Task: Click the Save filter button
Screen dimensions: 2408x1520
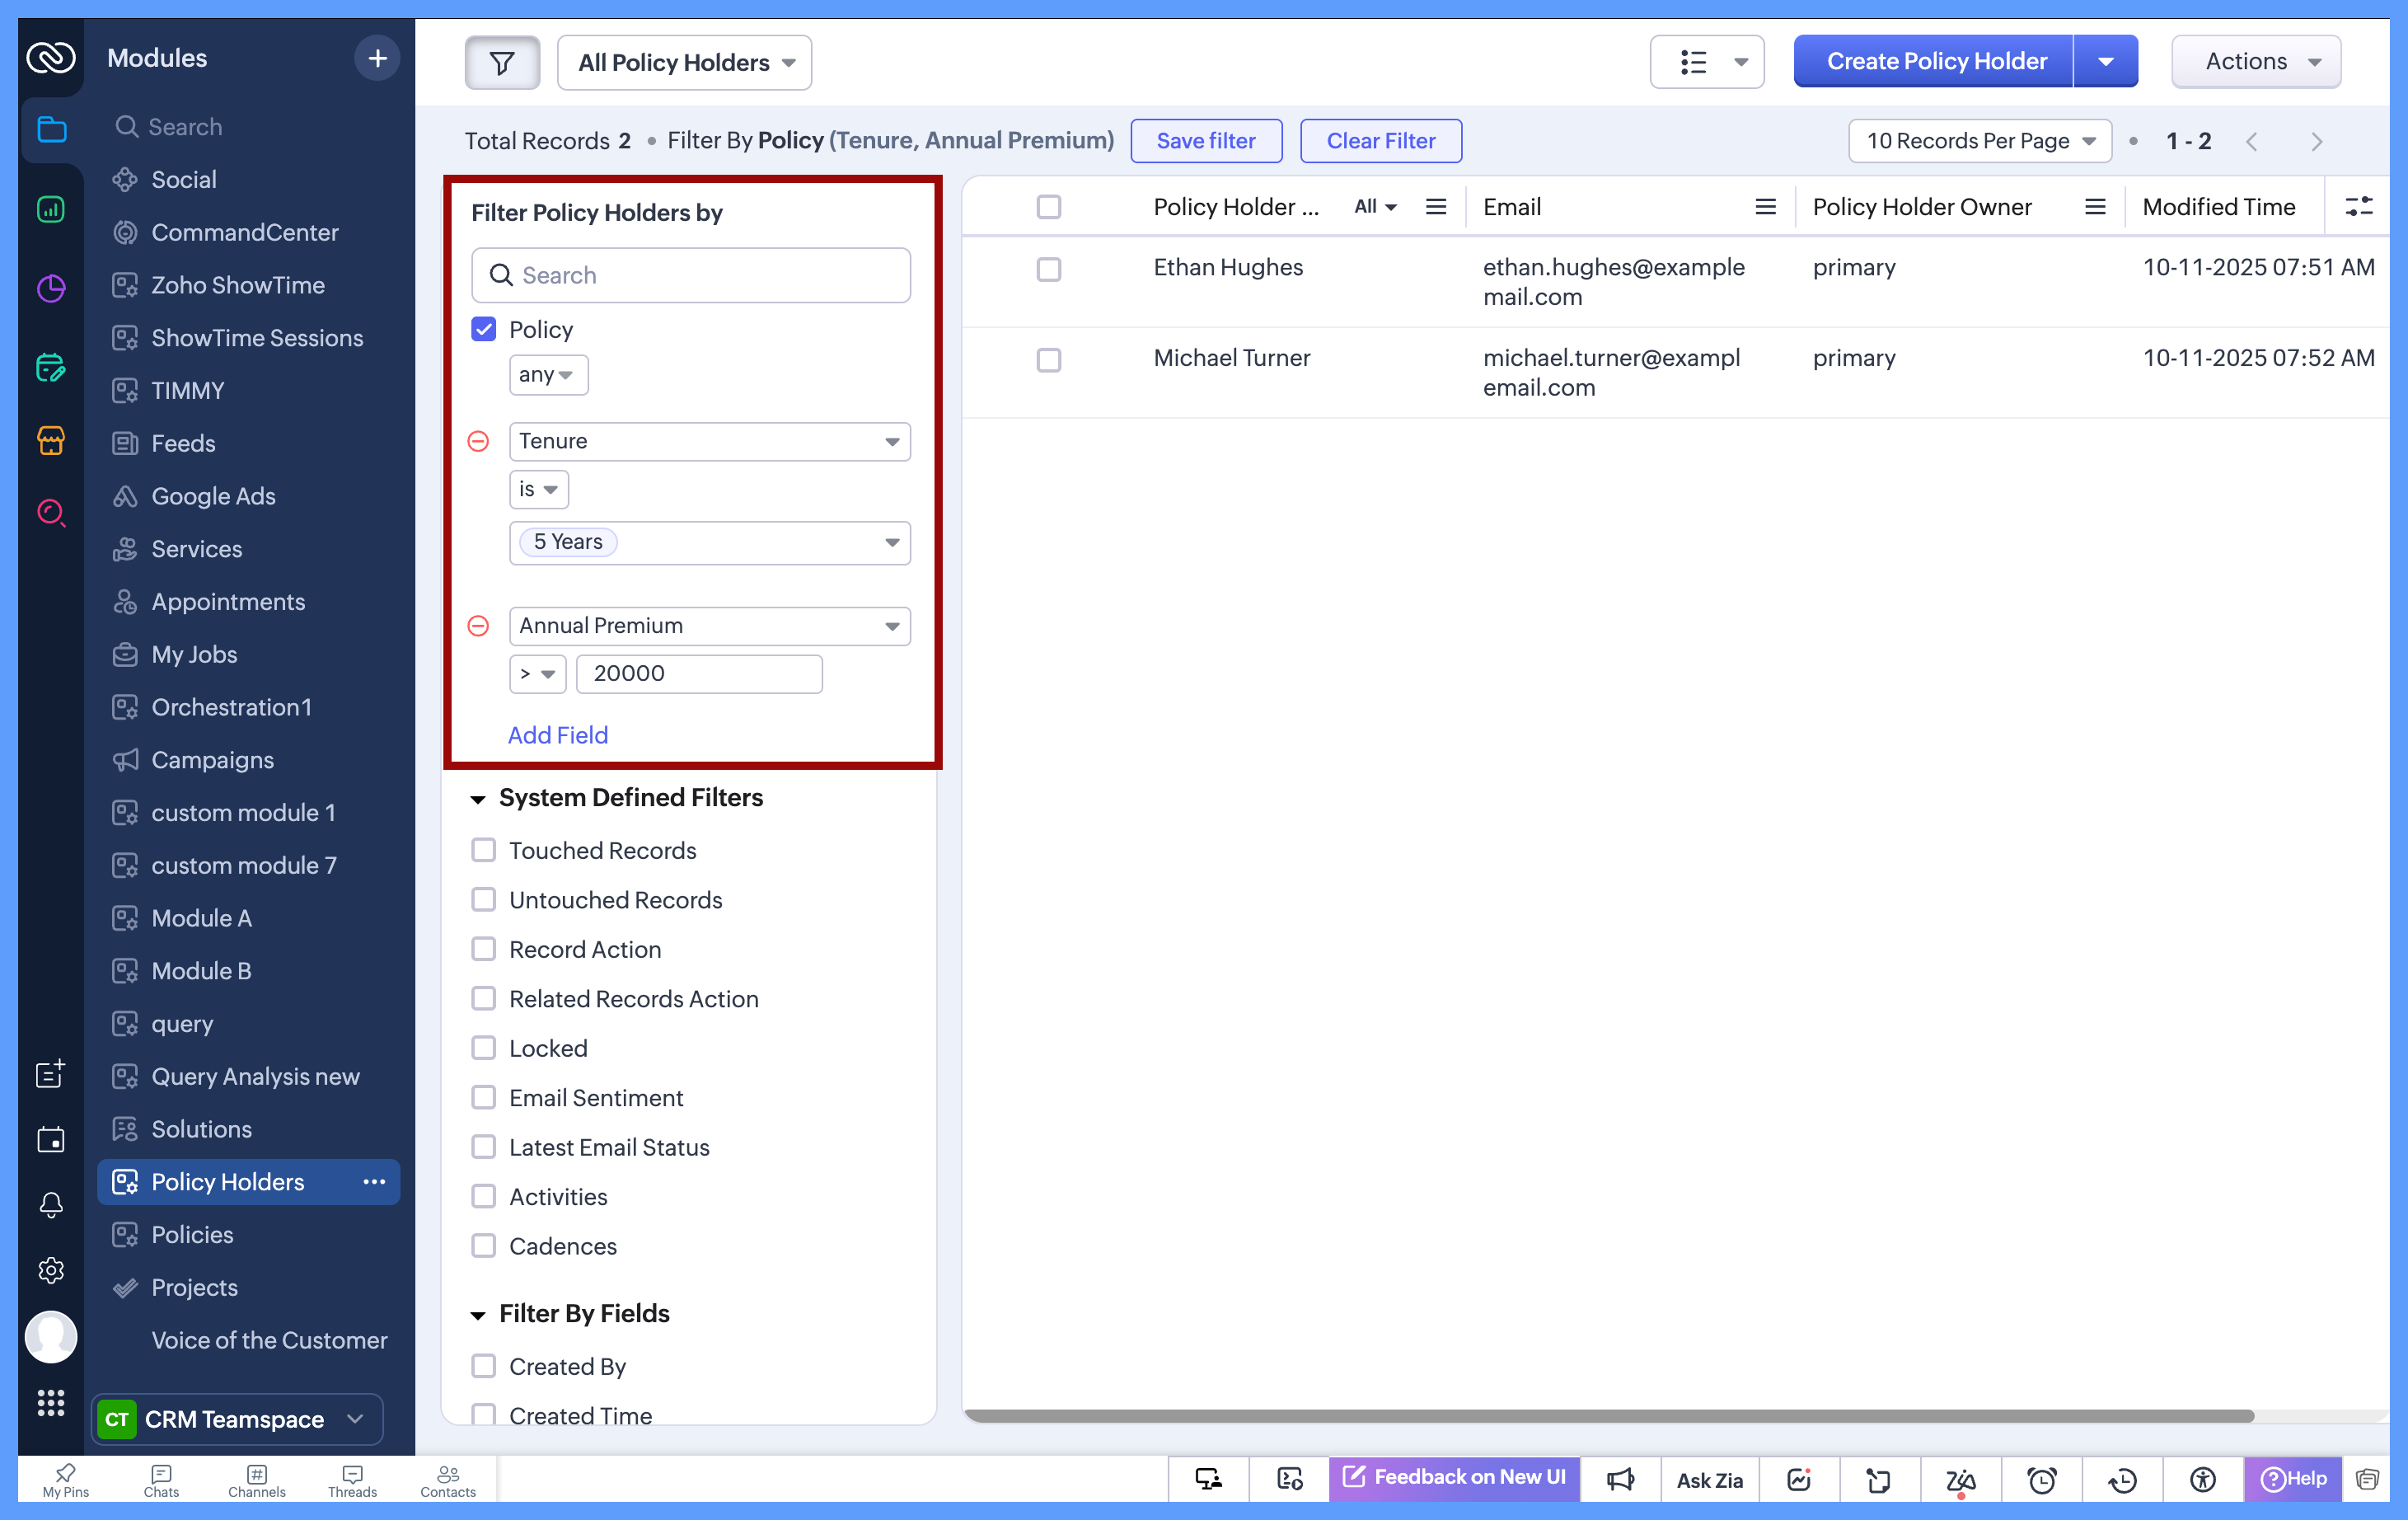Action: [x=1205, y=141]
